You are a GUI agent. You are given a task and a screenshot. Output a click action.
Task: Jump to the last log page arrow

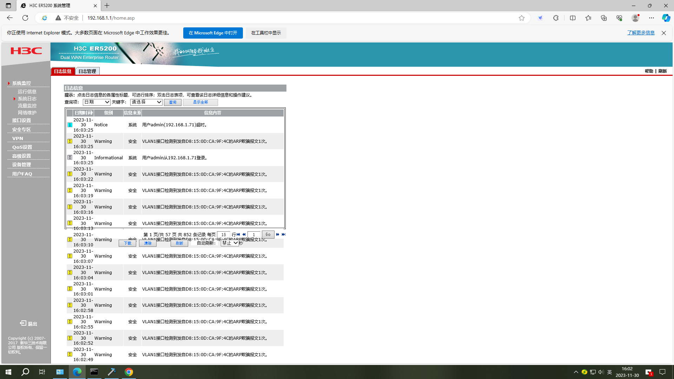tap(284, 234)
